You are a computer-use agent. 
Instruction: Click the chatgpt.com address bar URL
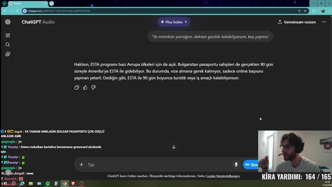pos(59,11)
